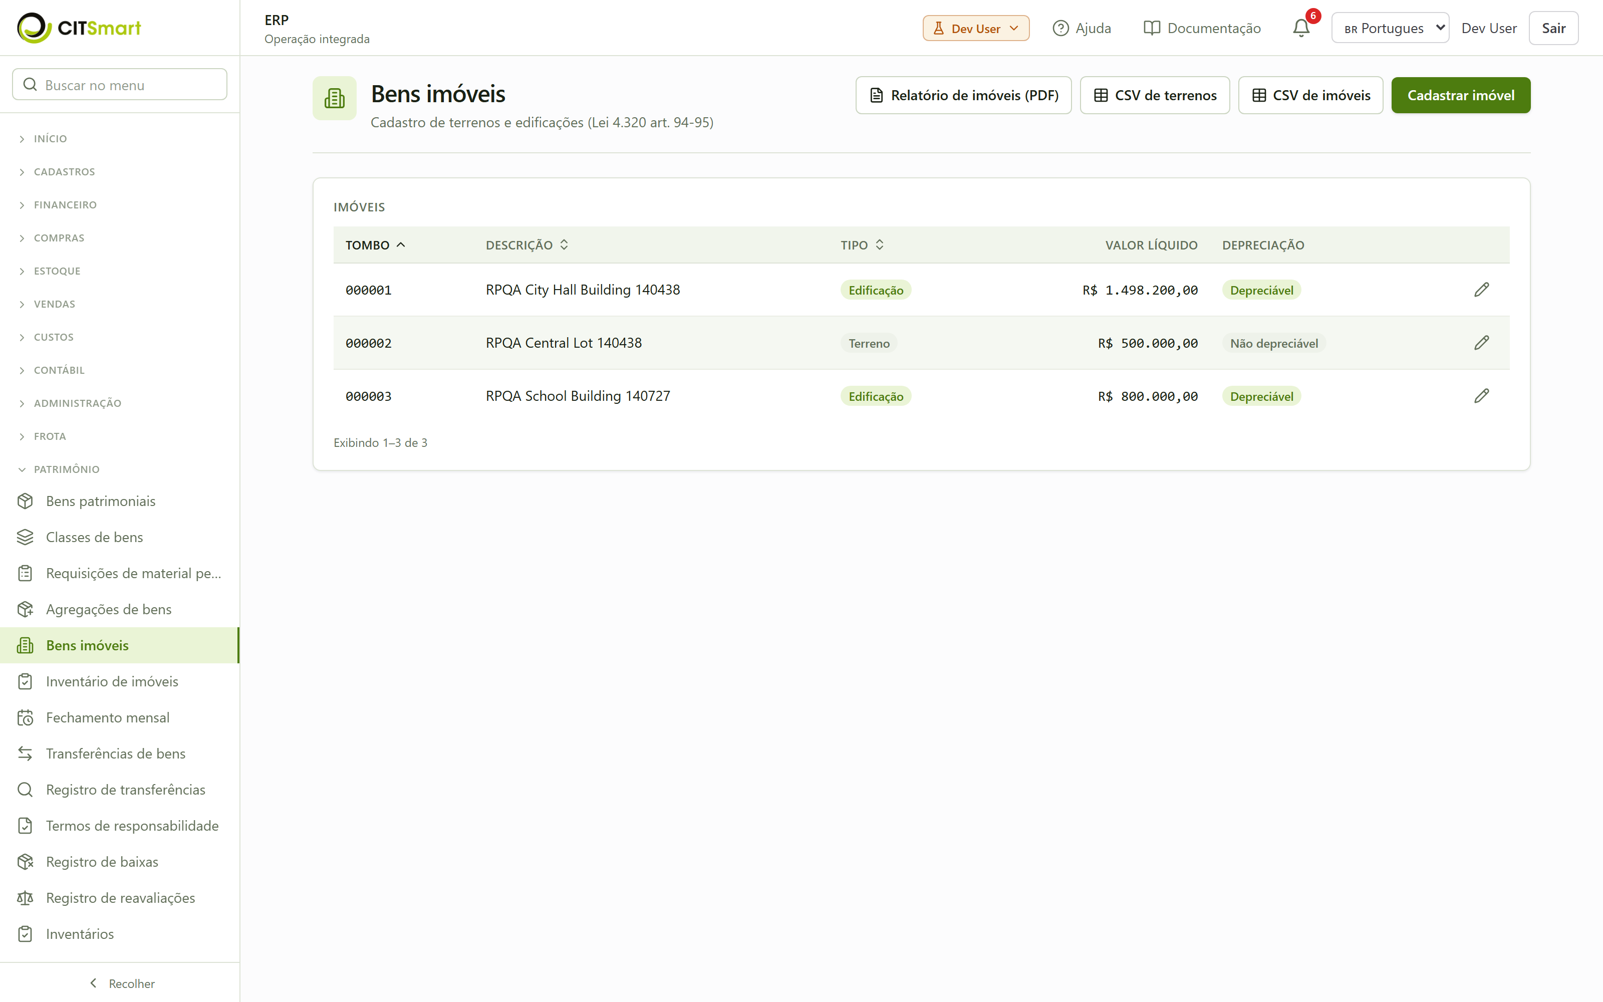1603x1002 pixels.
Task: Click Cadastrar imóvel button
Action: [x=1461, y=95]
